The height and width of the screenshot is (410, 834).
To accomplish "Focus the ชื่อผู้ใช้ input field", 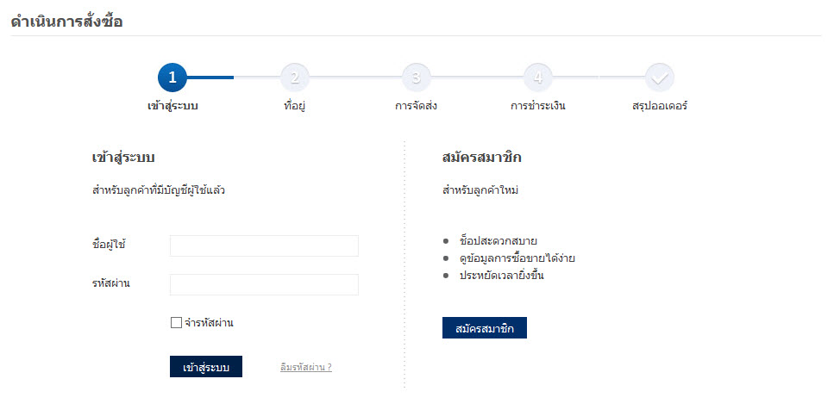I will point(264,245).
